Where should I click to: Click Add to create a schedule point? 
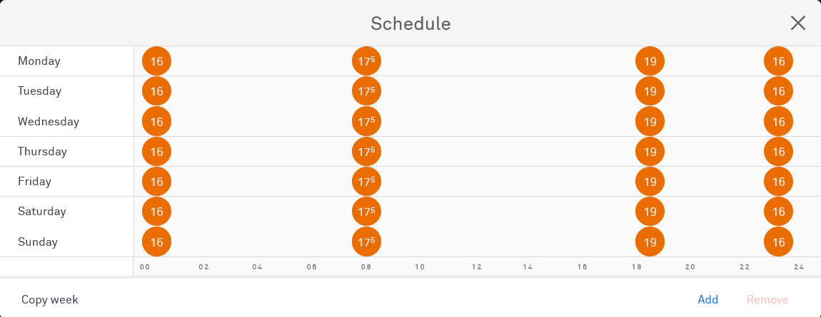tap(707, 300)
